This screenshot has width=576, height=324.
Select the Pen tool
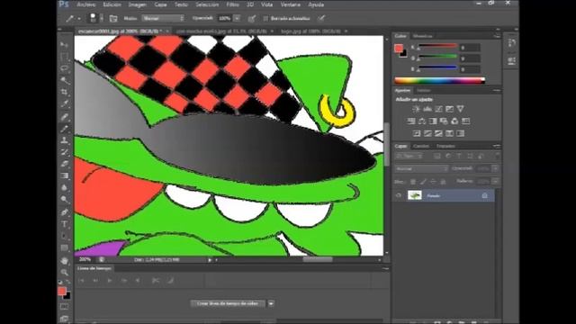pyautogui.click(x=64, y=212)
